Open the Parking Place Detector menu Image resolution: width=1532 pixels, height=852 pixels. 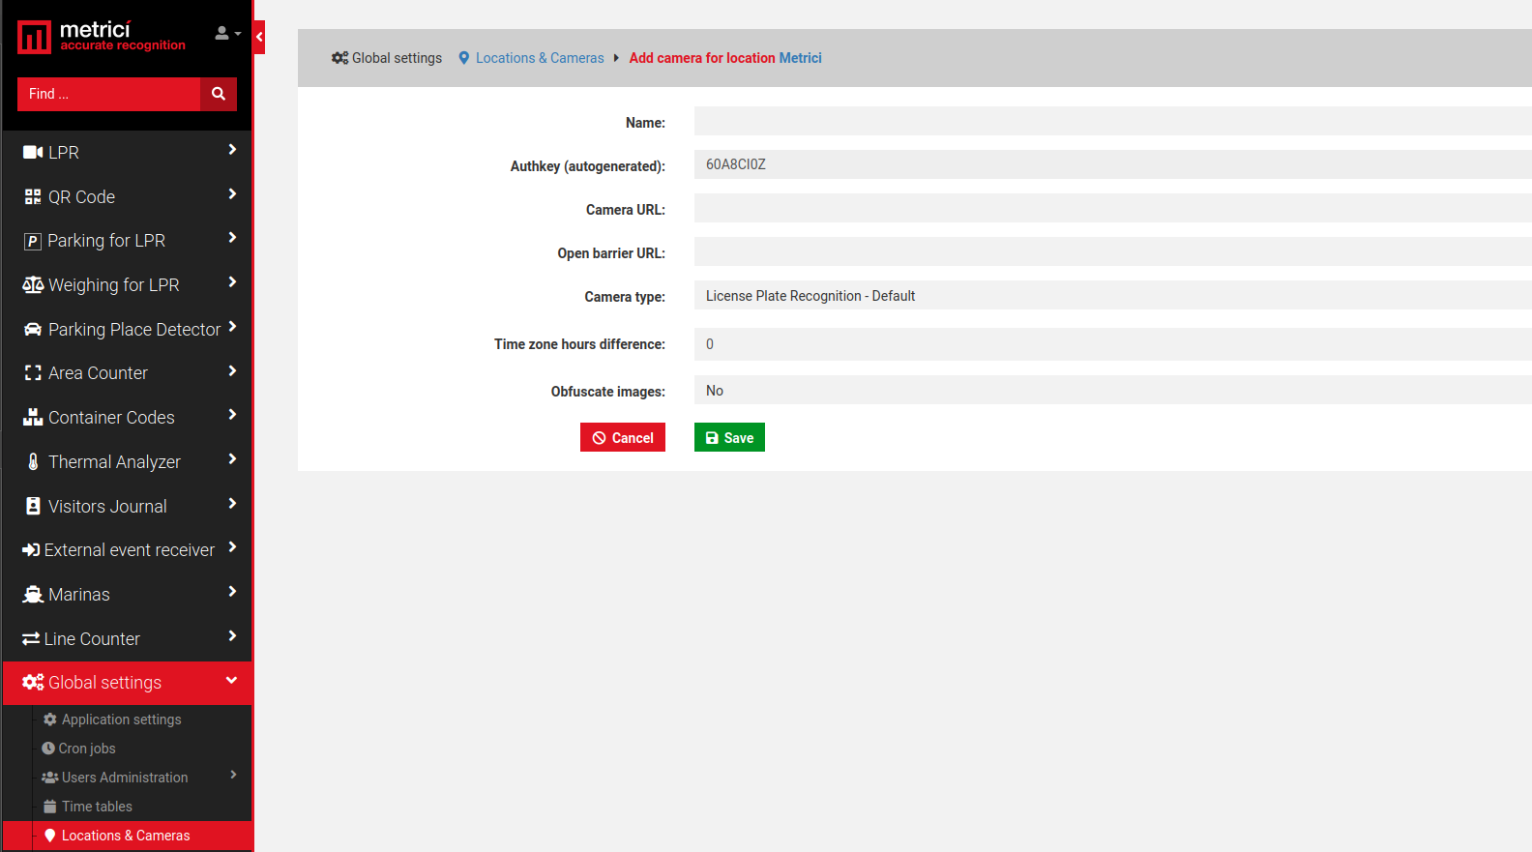click(127, 330)
